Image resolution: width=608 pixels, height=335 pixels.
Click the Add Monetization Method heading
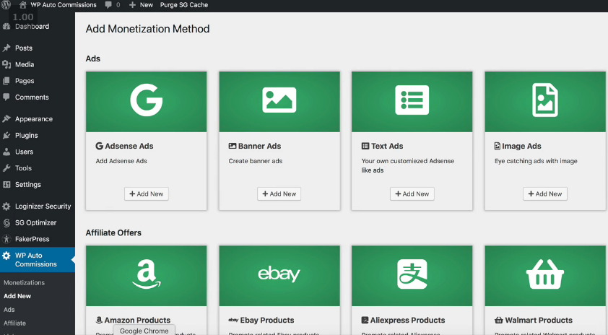point(148,29)
